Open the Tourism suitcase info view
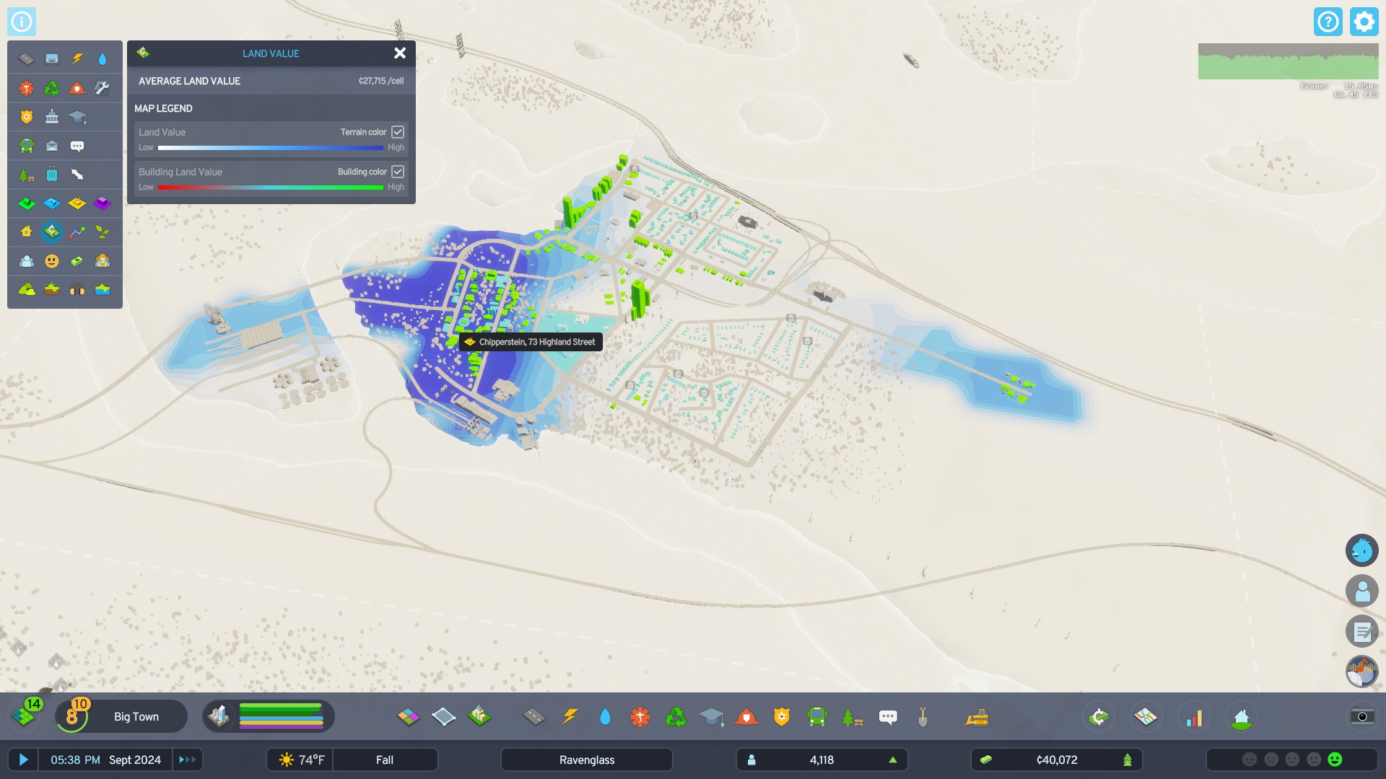 point(52,175)
